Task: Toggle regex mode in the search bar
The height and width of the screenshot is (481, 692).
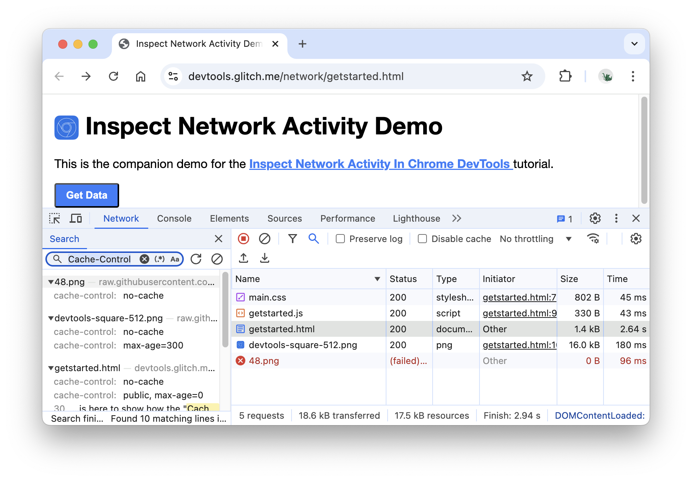Action: 159,259
